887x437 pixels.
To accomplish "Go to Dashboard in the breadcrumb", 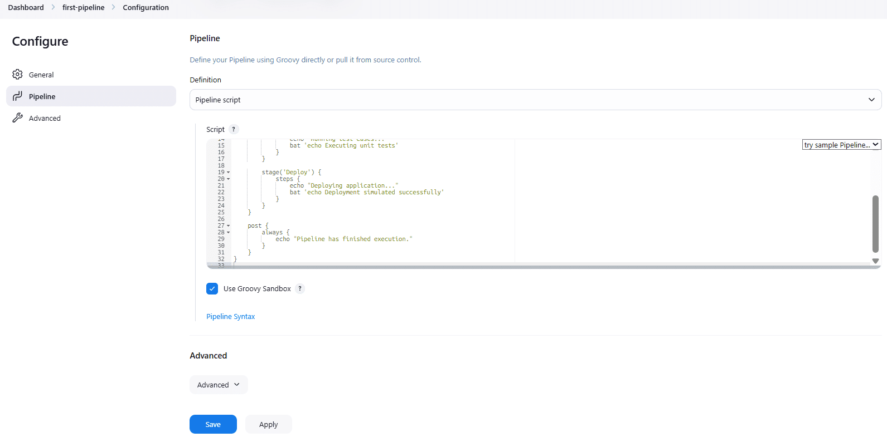I will click(26, 8).
